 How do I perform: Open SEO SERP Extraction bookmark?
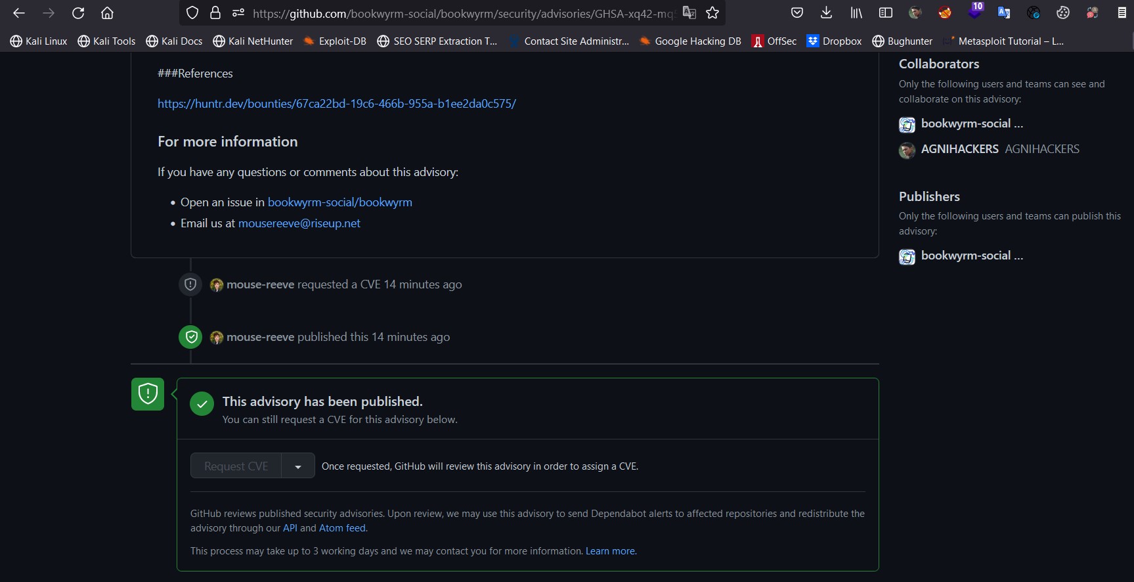coord(437,41)
